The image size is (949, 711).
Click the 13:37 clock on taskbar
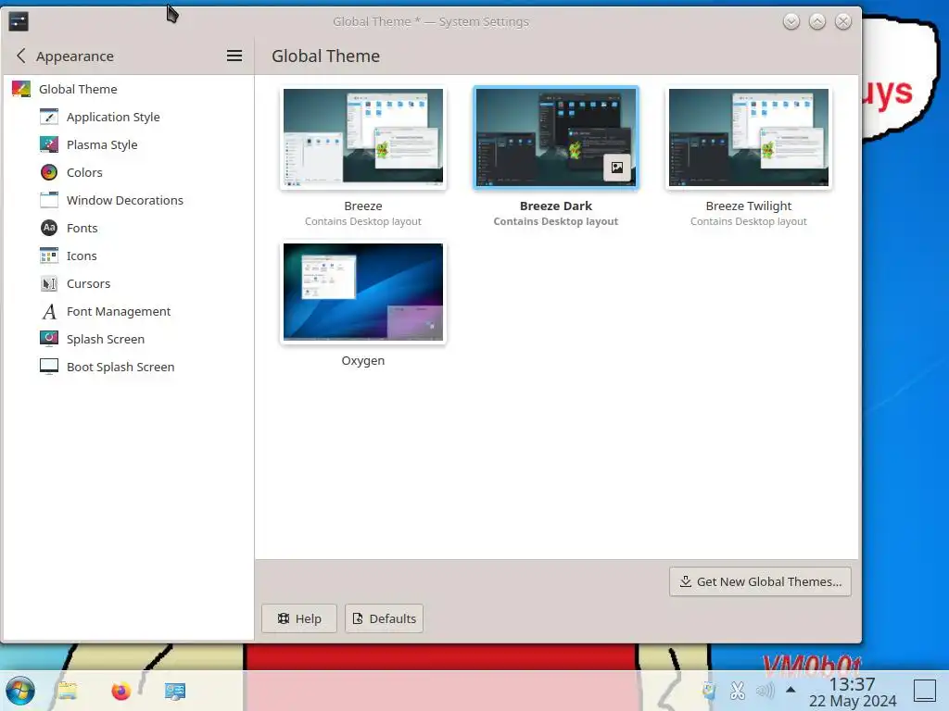pyautogui.click(x=853, y=684)
